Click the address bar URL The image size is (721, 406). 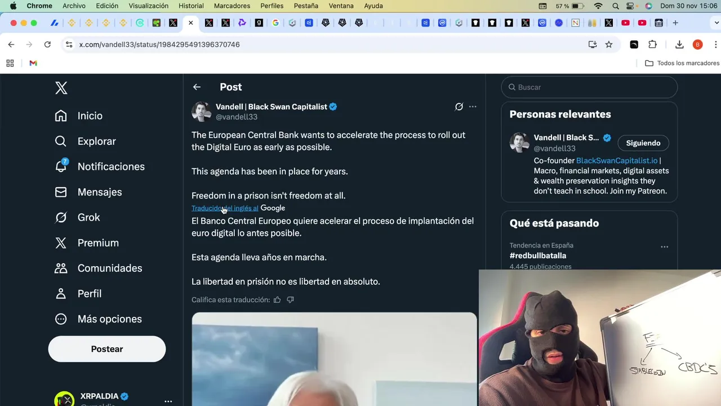pyautogui.click(x=159, y=44)
